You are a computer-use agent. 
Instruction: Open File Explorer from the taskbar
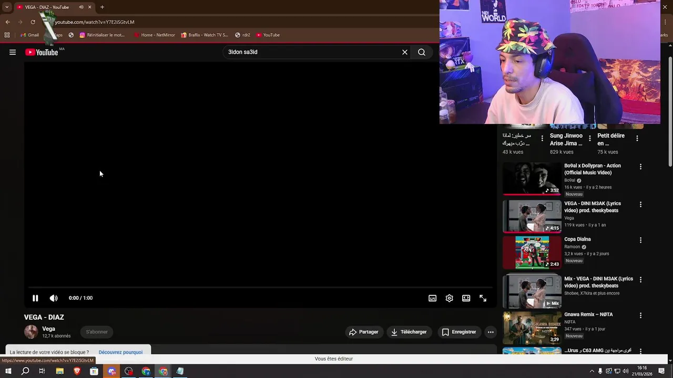point(60,371)
